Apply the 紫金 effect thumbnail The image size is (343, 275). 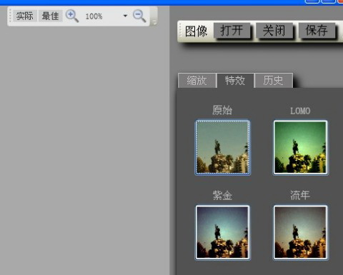coord(222,232)
